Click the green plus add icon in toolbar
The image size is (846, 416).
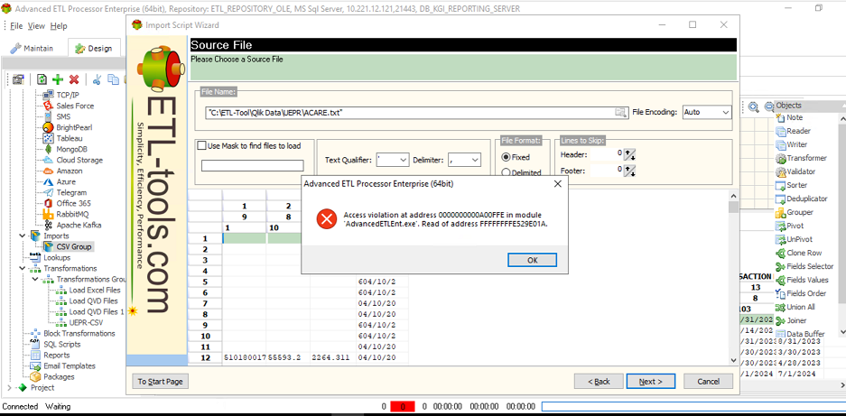pos(58,79)
